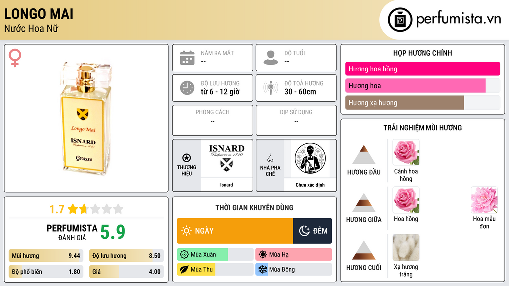
Task: Click the dark Đêm usage bar
Action: pyautogui.click(x=312, y=231)
